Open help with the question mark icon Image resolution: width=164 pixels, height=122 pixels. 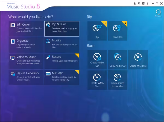[x=148, y=4]
